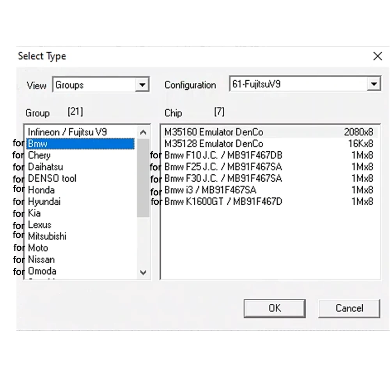390x390 pixels.
Task: Pick chip Bmw i3 / MB91F467SA
Action: click(x=270, y=190)
